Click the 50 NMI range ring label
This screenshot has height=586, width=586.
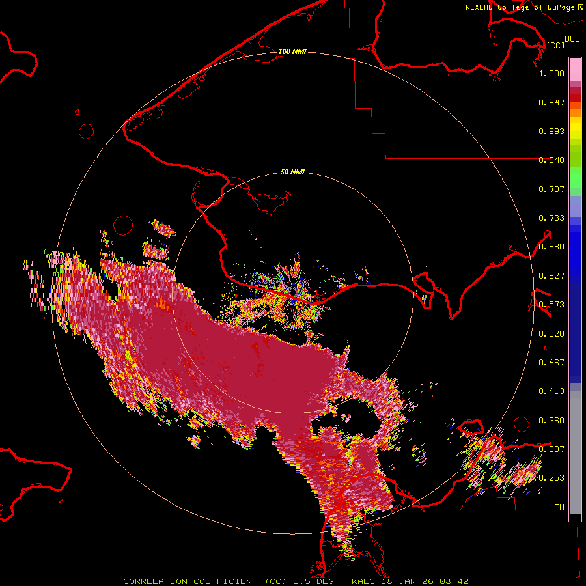click(x=292, y=173)
